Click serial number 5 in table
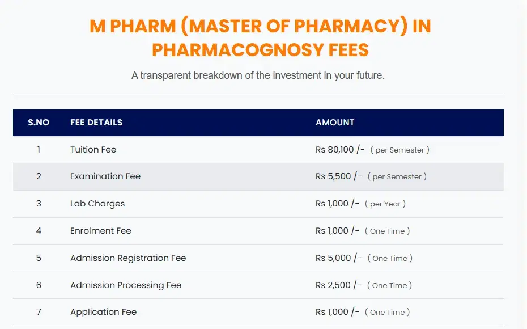This screenshot has width=527, height=329. point(39,258)
